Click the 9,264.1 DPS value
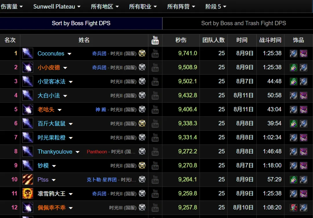 pyautogui.click(x=188, y=179)
